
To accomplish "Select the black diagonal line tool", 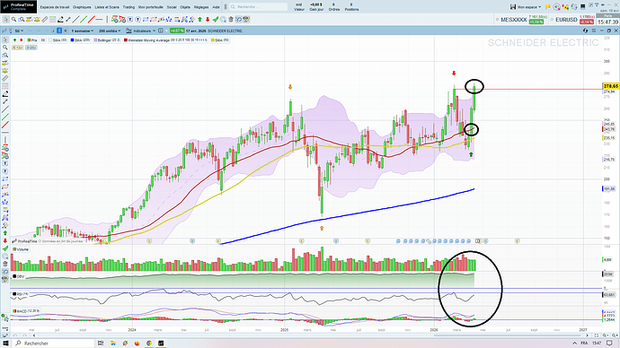I will pos(75,20).
